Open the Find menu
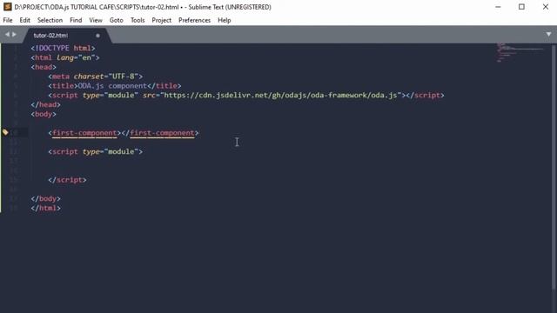This screenshot has height=313, width=557. [x=76, y=20]
